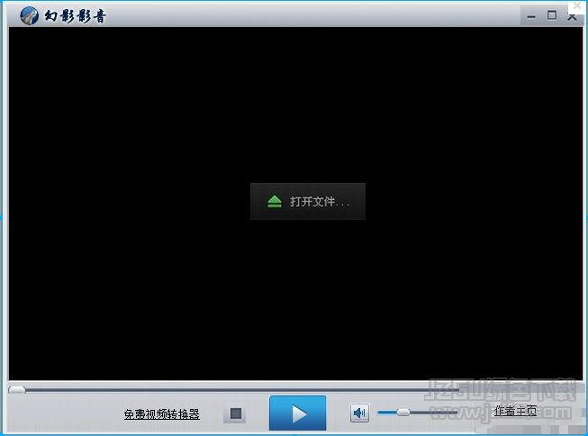Click the 打开文件... text label
This screenshot has width=588, height=436.
(320, 202)
